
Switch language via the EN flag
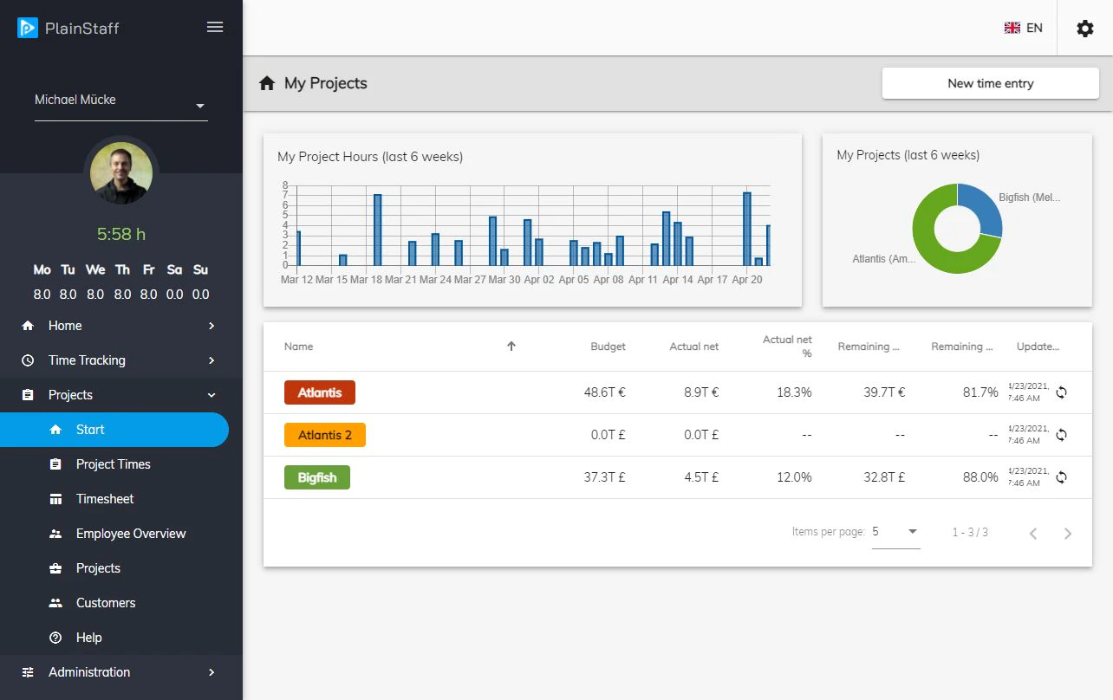coord(1023,28)
